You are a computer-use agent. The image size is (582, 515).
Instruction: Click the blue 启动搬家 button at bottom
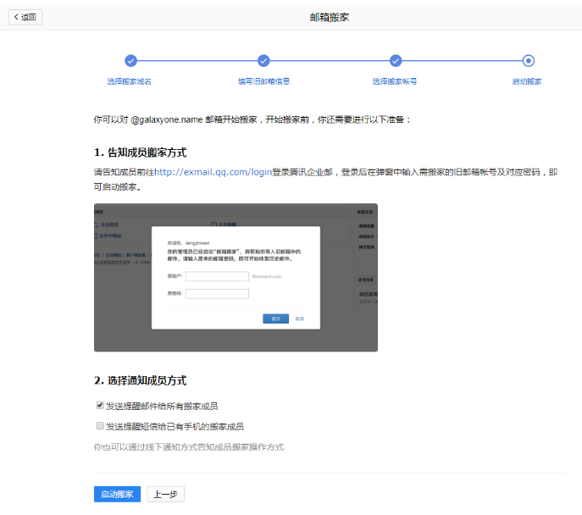117,495
